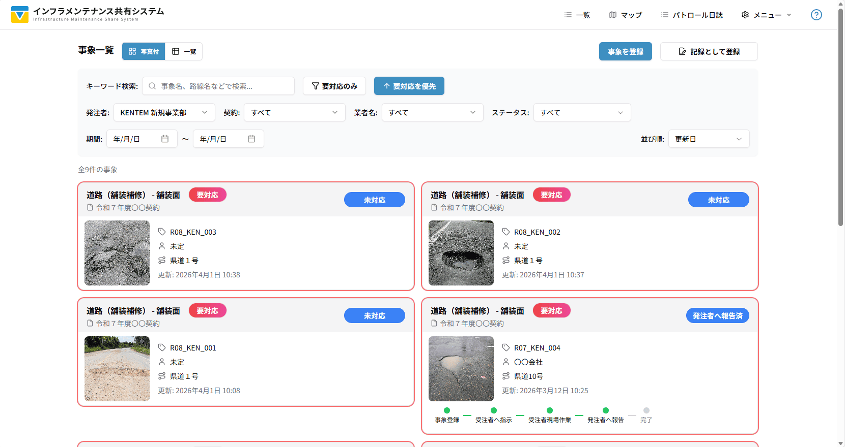The width and height of the screenshot is (845, 447).
Task: Open the パトロール日誌 navigation item
Action: pyautogui.click(x=692, y=15)
